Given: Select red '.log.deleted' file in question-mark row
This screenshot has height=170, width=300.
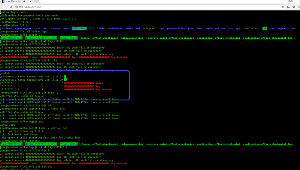Looking at the screenshot, I should [x=88, y=89].
